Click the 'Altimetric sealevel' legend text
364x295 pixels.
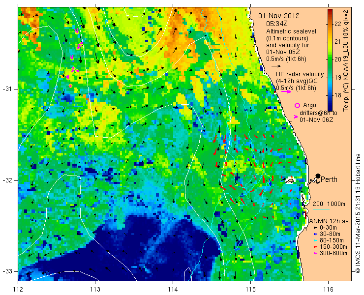(291, 31)
